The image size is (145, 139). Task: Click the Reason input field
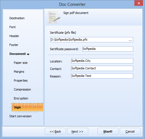[x=102, y=76]
